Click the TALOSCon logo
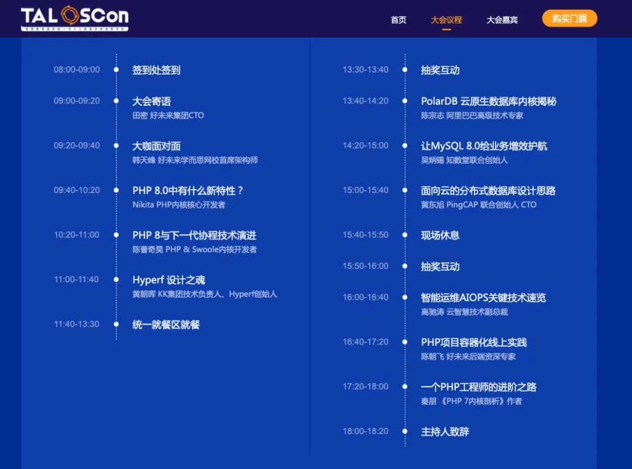Image resolution: width=632 pixels, height=469 pixels. click(x=74, y=18)
